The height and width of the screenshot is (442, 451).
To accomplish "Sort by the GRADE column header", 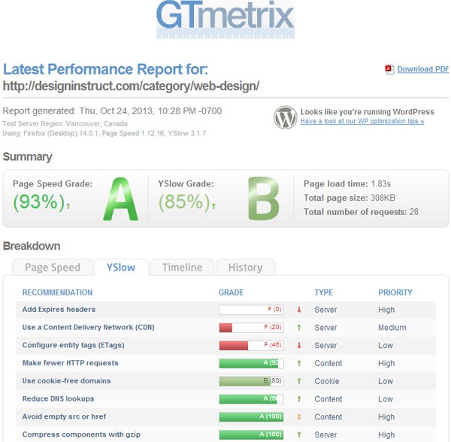I will tap(231, 292).
